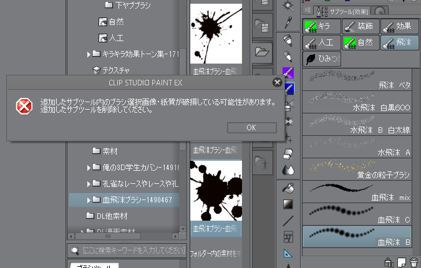This screenshot has width=421, height=268.
Task: Close the CLIP STUDIO PAINT EX dialog
Action: pyautogui.click(x=277, y=82)
